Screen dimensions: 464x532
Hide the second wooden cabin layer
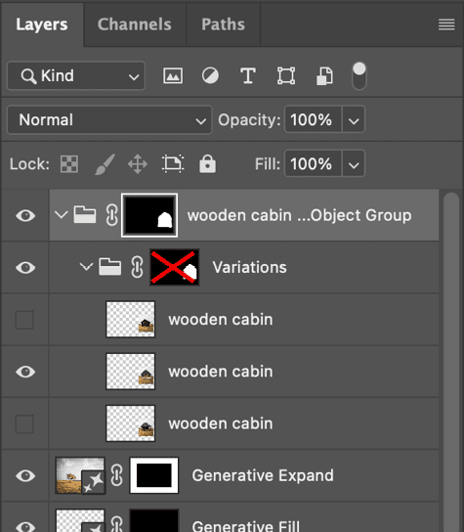[25, 372]
